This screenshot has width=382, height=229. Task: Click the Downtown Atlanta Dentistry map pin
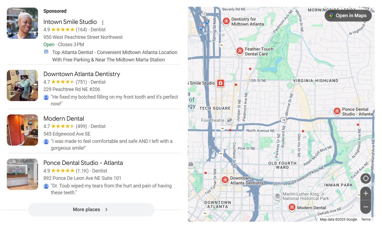(x=225, y=180)
